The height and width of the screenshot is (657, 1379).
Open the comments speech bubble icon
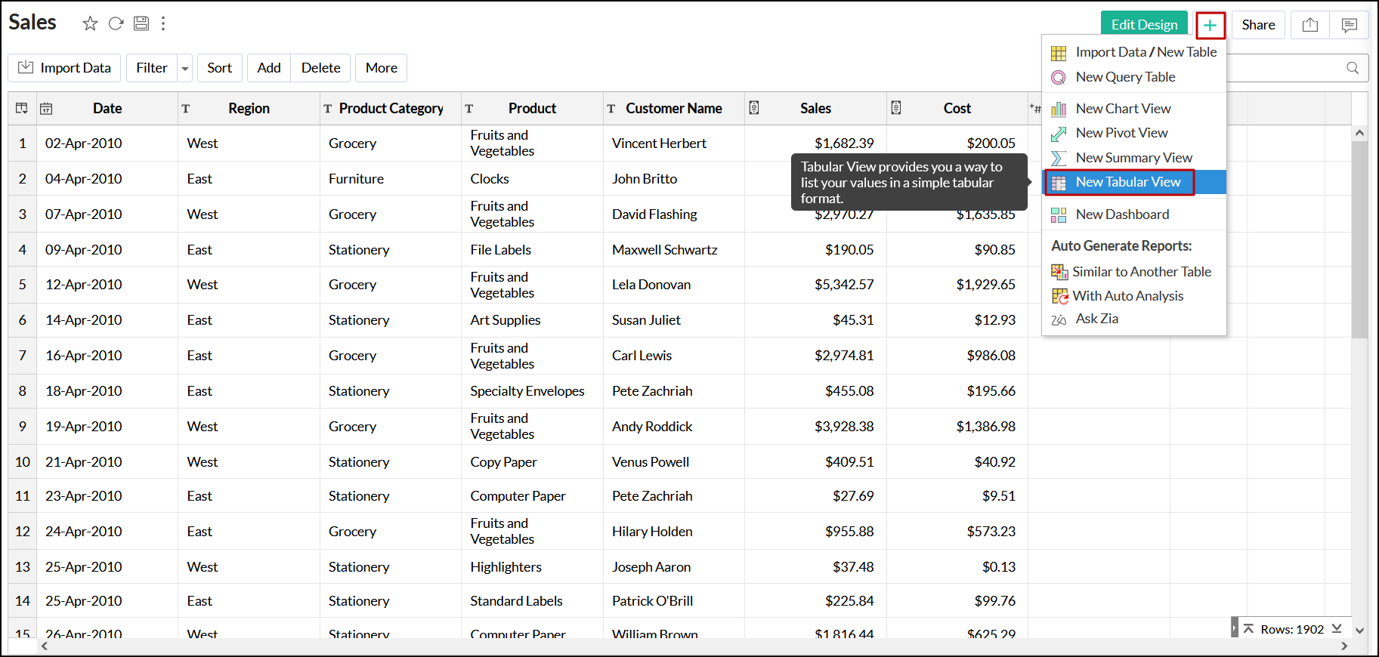point(1349,25)
